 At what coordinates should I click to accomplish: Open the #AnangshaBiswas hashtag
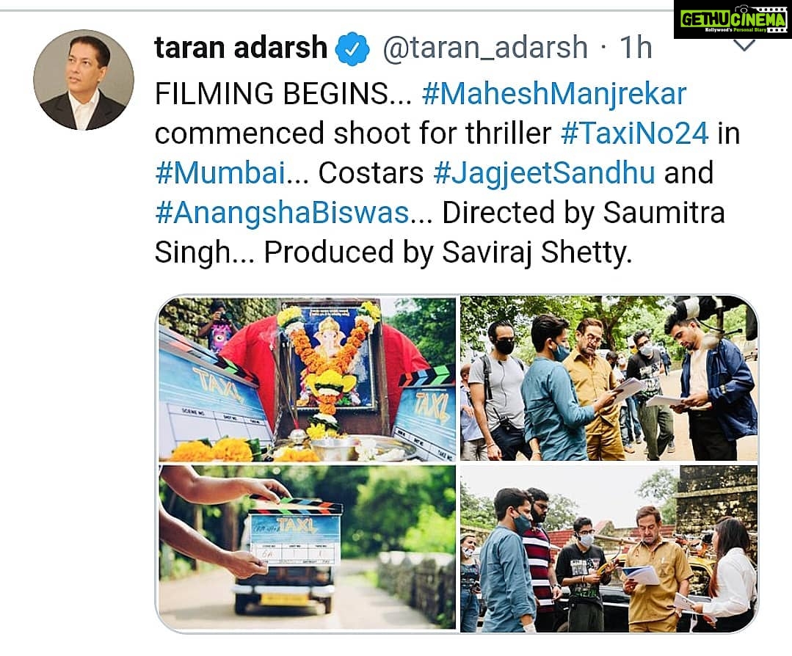tap(283, 213)
